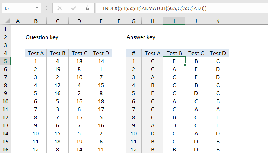Click 'Test A' header in Answer key table

coord(152,53)
